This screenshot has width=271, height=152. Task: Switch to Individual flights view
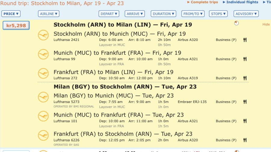pyautogui.click(x=242, y=2)
